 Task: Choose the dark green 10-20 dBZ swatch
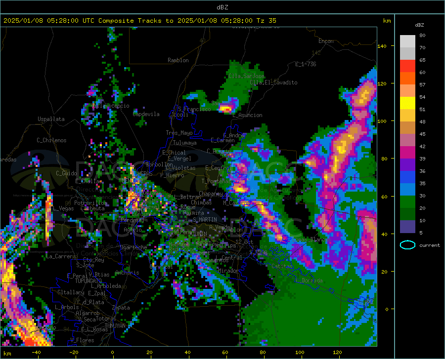[x=407, y=214]
